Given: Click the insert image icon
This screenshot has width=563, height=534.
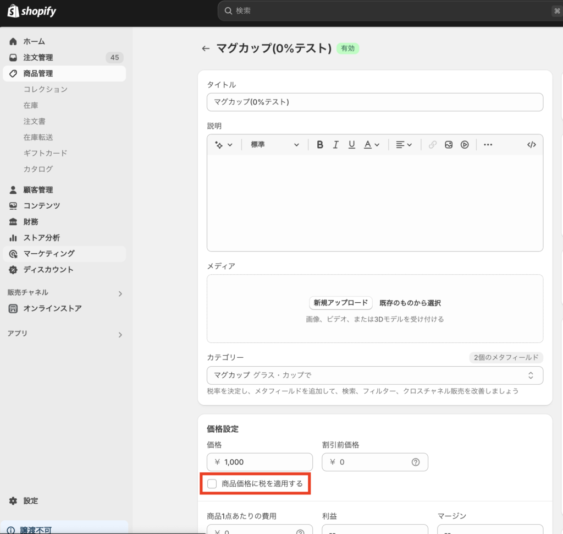Looking at the screenshot, I should [x=449, y=145].
